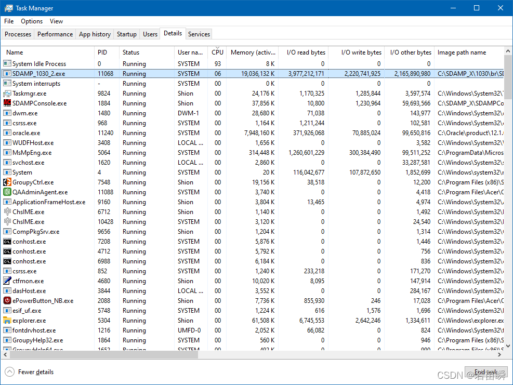
Task: Open the File menu
Action: coord(9,21)
